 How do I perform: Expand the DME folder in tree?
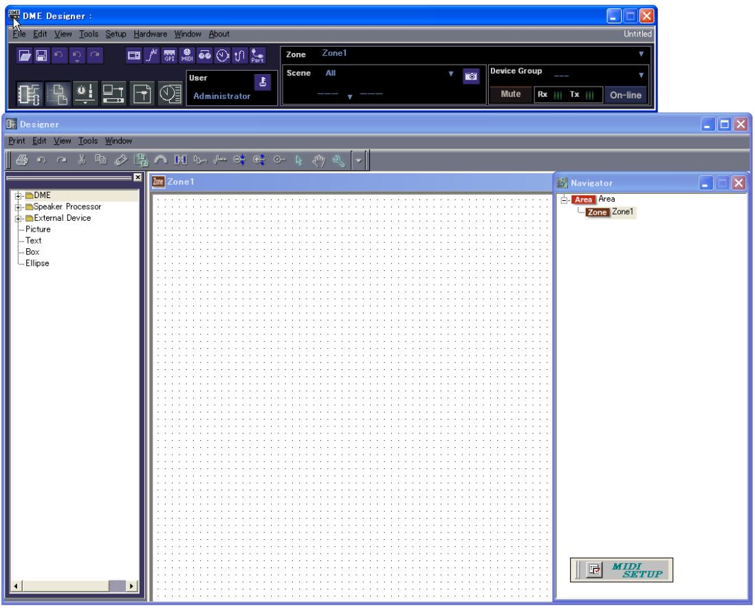click(x=19, y=195)
